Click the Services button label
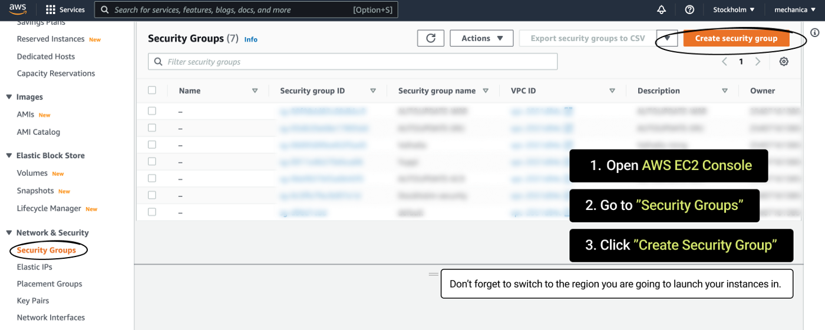This screenshot has width=825, height=330. [72, 9]
